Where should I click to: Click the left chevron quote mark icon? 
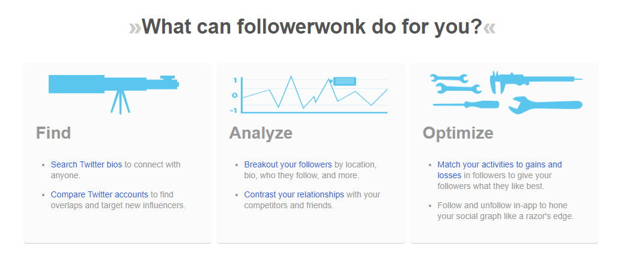(x=135, y=28)
